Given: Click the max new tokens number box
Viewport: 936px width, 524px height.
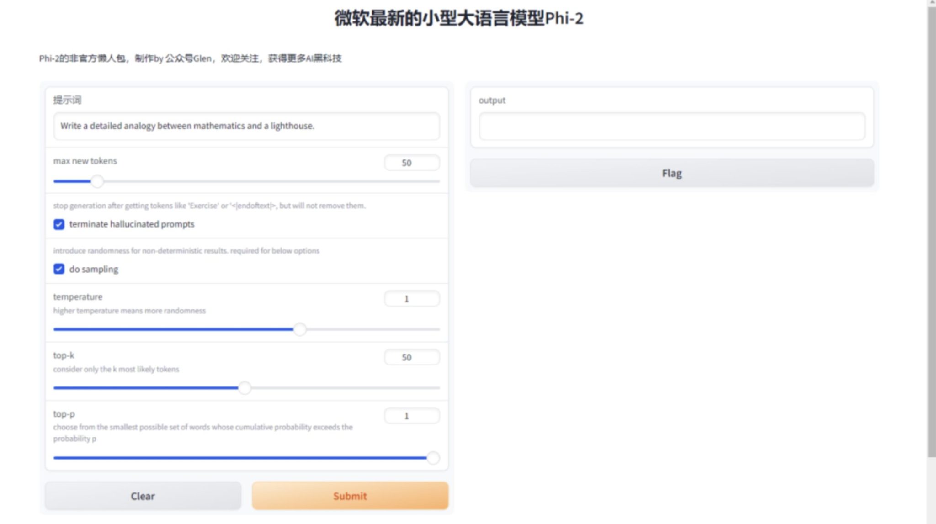Looking at the screenshot, I should (411, 163).
